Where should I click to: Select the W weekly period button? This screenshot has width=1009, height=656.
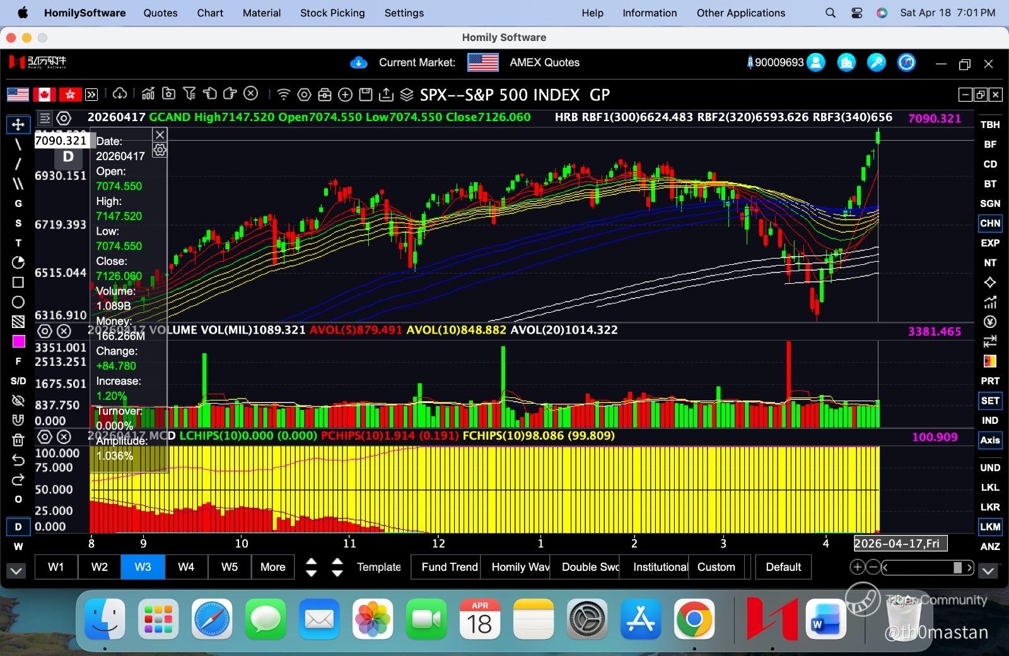point(18,546)
